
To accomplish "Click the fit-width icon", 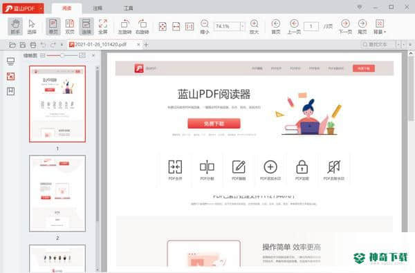I will (176, 26).
